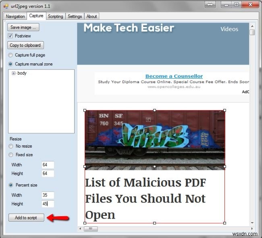This screenshot has width=262, height=238.
Task: Open the Scripting tab
Action: (56, 17)
